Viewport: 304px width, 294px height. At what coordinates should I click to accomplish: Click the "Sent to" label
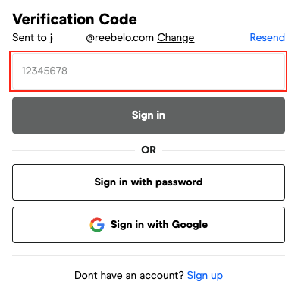(30, 37)
